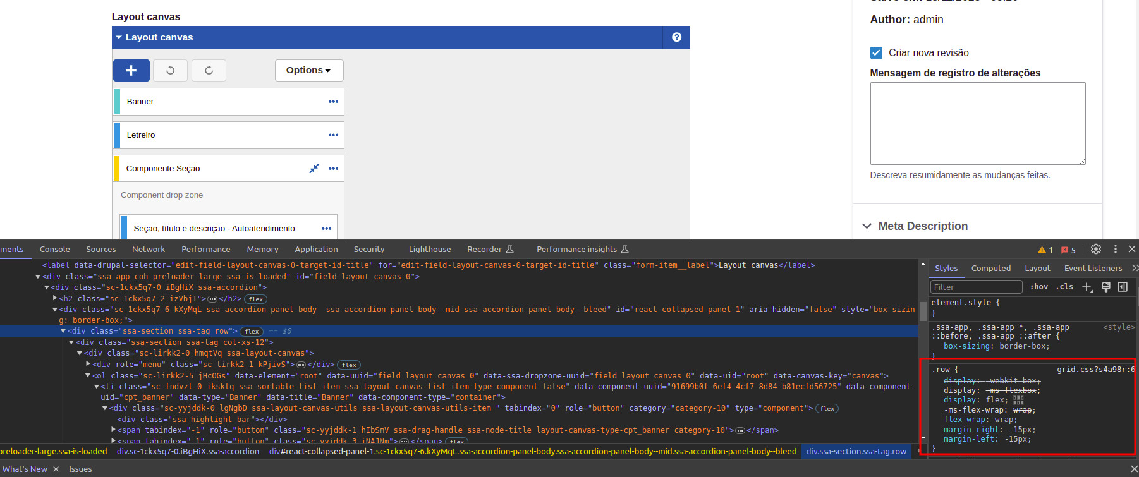Open the three-dot menu for the Banner component
Image resolution: width=1139 pixels, height=477 pixels.
333,102
